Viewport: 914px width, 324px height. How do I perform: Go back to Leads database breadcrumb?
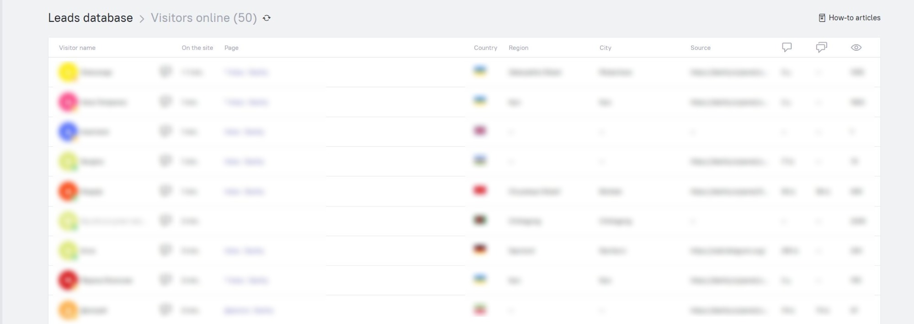(x=90, y=18)
